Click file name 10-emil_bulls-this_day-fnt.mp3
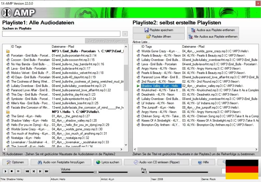 coord(74,95)
